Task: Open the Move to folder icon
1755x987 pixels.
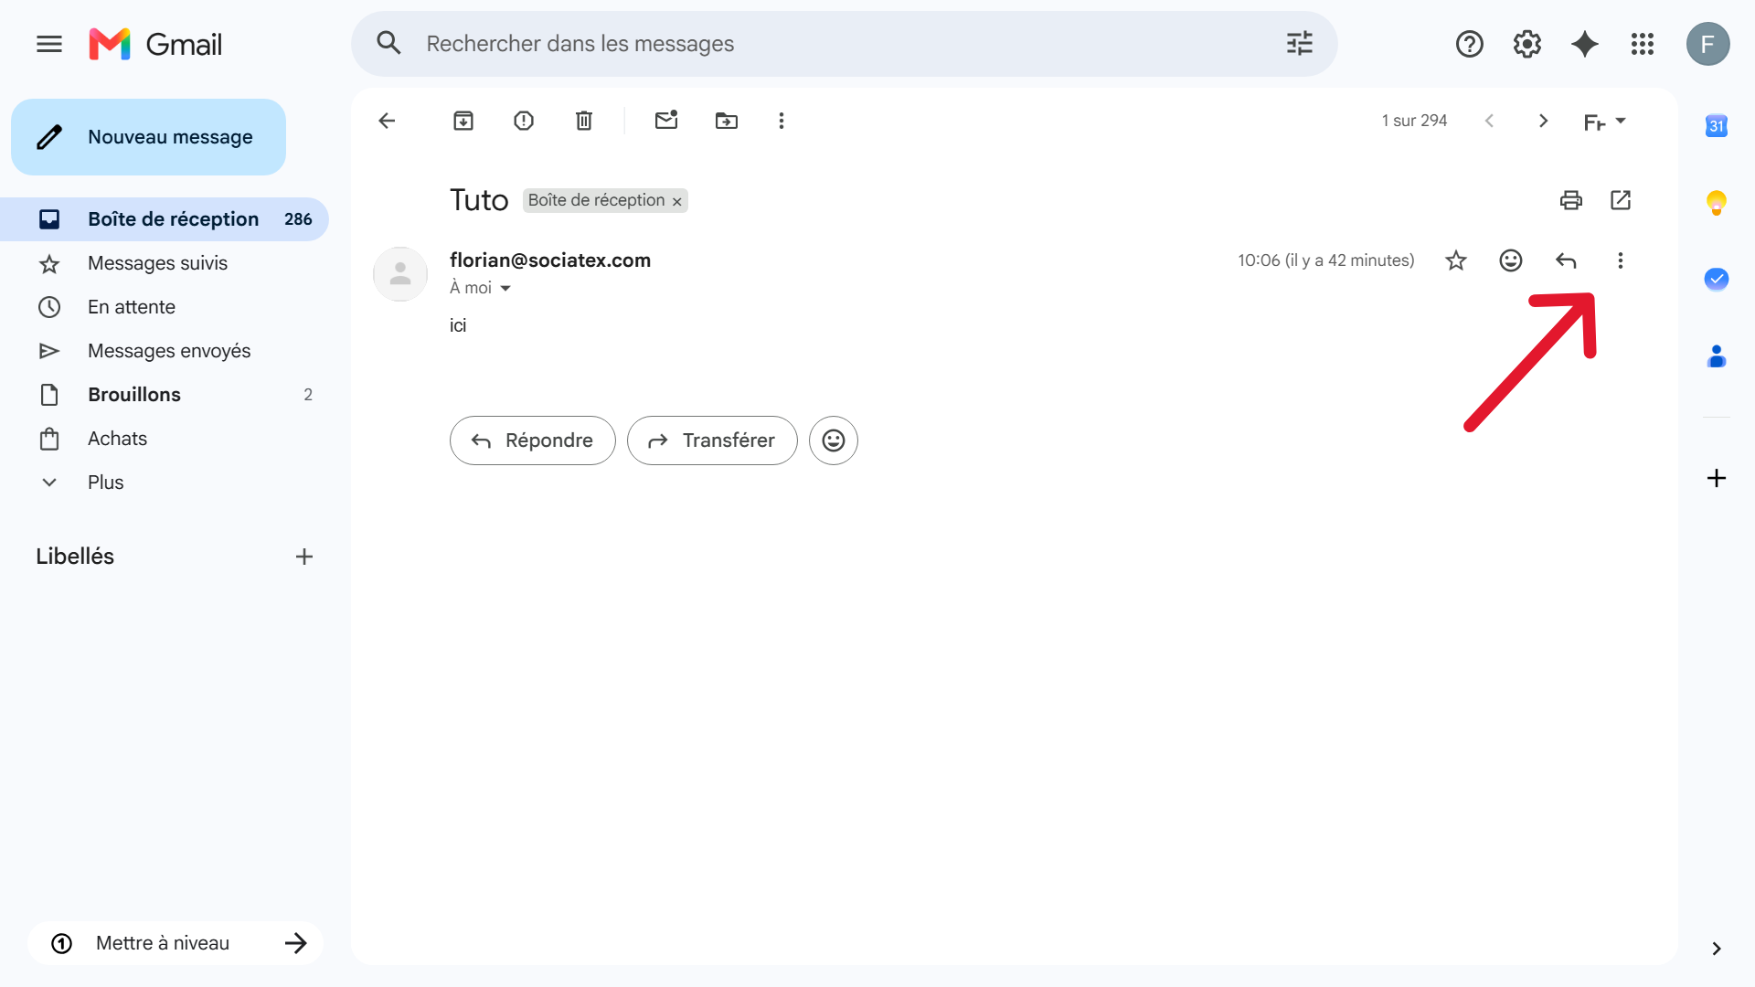Action: click(x=727, y=121)
